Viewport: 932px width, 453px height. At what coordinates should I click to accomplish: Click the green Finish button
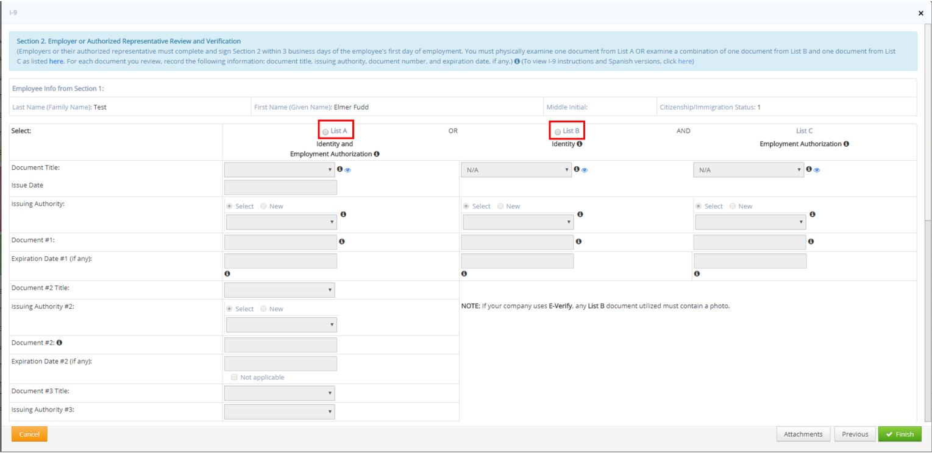[x=900, y=434]
